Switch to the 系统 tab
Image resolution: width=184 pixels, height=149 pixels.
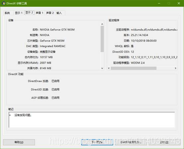(x=7, y=13)
